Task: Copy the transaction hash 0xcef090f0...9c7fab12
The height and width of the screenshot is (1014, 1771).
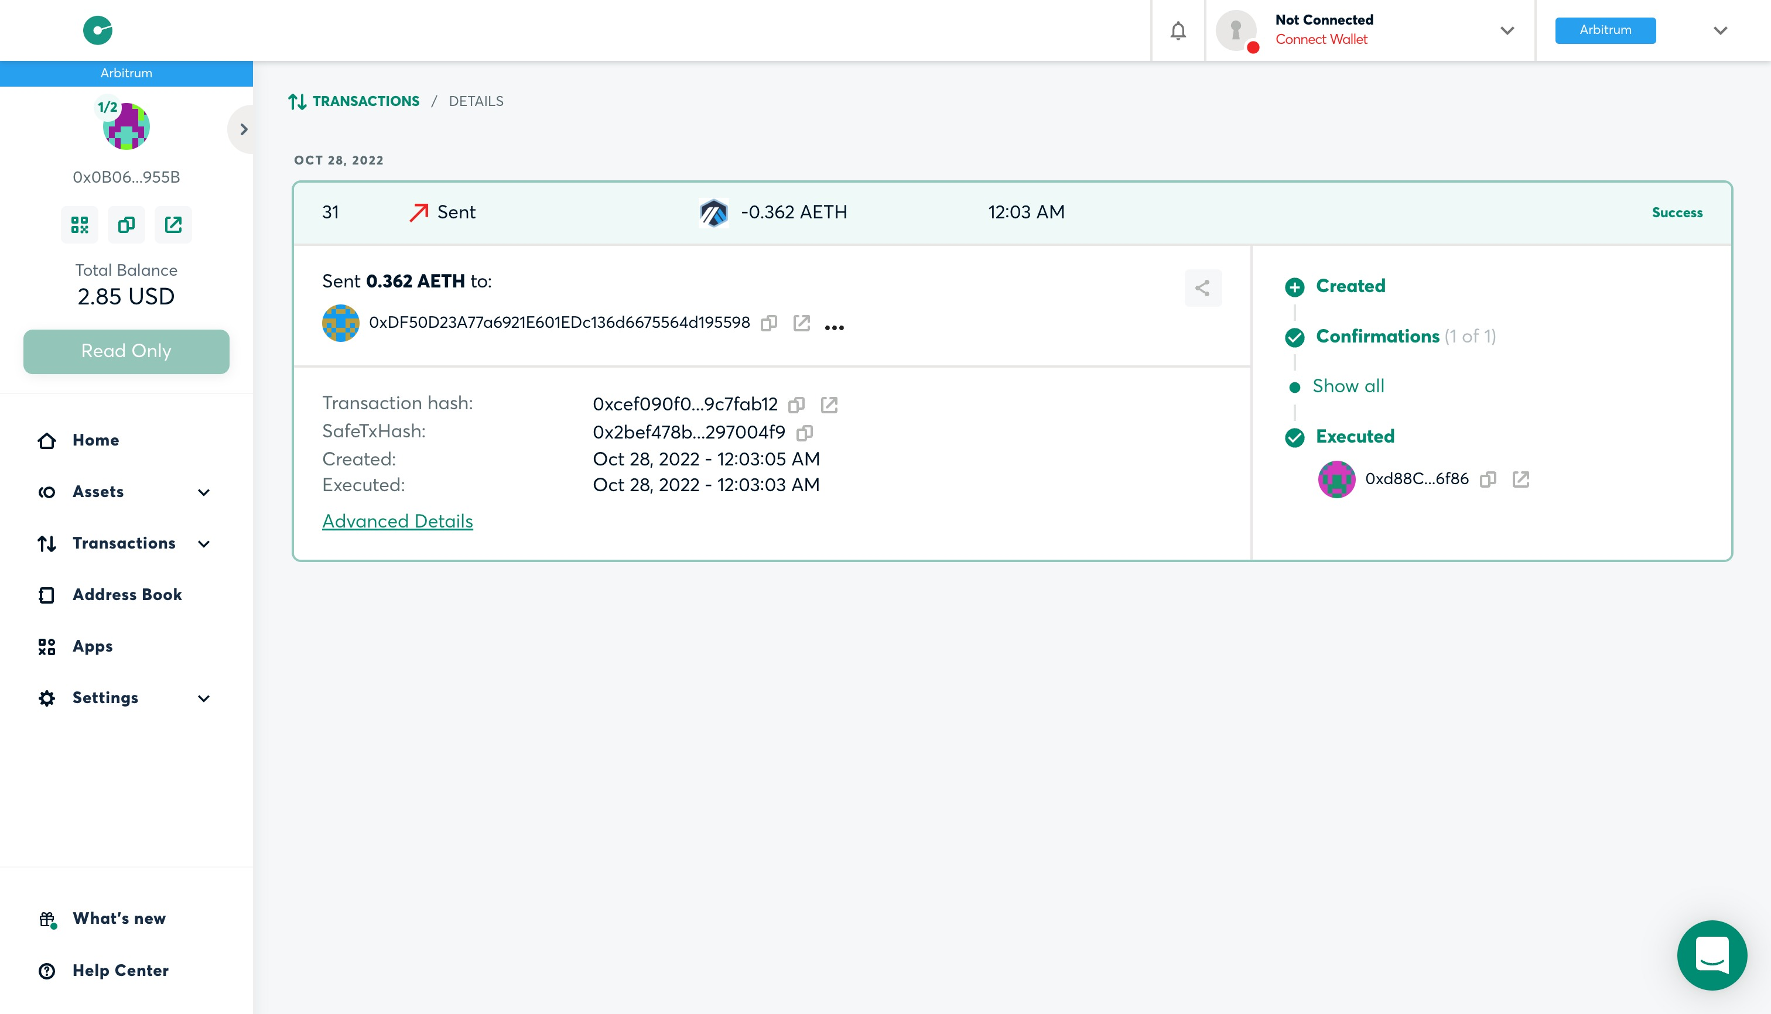Action: point(796,405)
